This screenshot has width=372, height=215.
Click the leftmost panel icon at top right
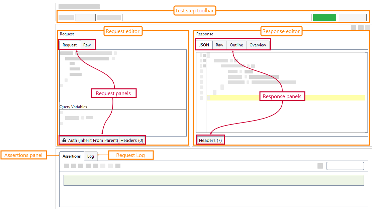coord(354,28)
